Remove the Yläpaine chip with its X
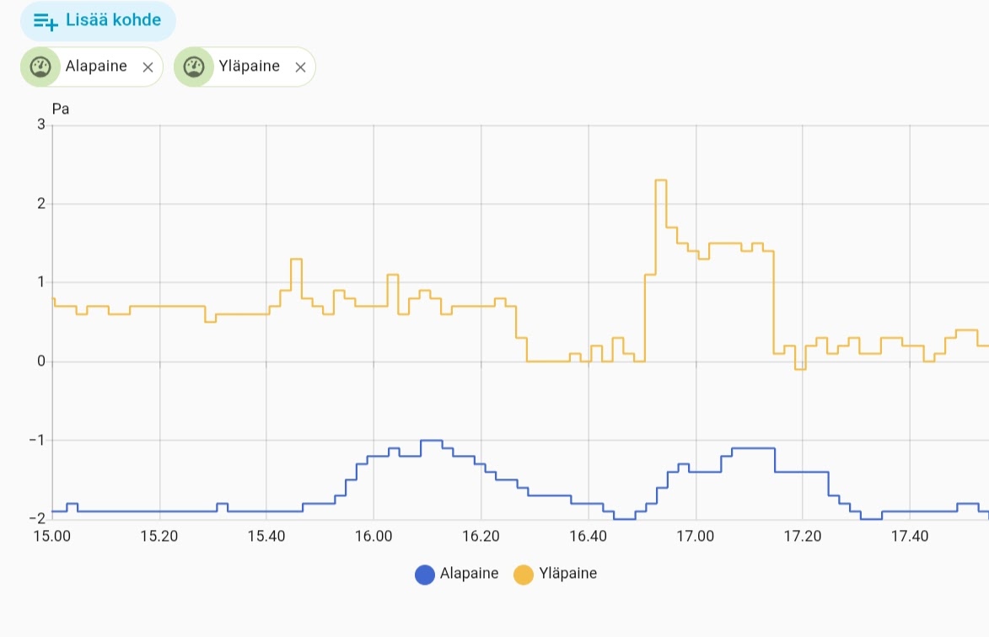 click(x=299, y=67)
